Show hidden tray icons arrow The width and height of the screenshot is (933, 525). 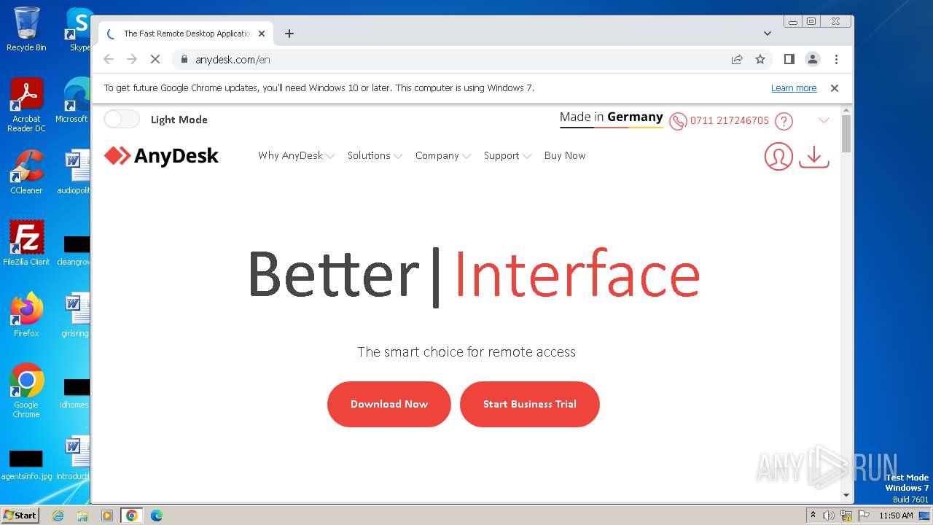813,515
